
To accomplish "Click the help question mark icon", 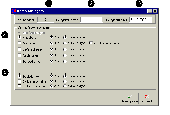I will point(150,11).
